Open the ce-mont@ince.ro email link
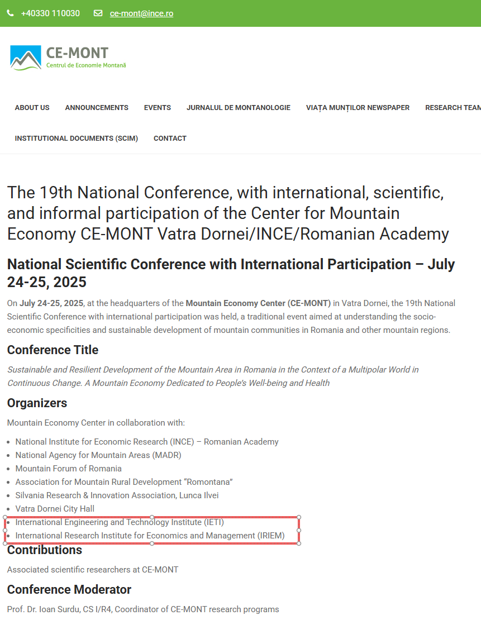481x620 pixels. point(141,13)
